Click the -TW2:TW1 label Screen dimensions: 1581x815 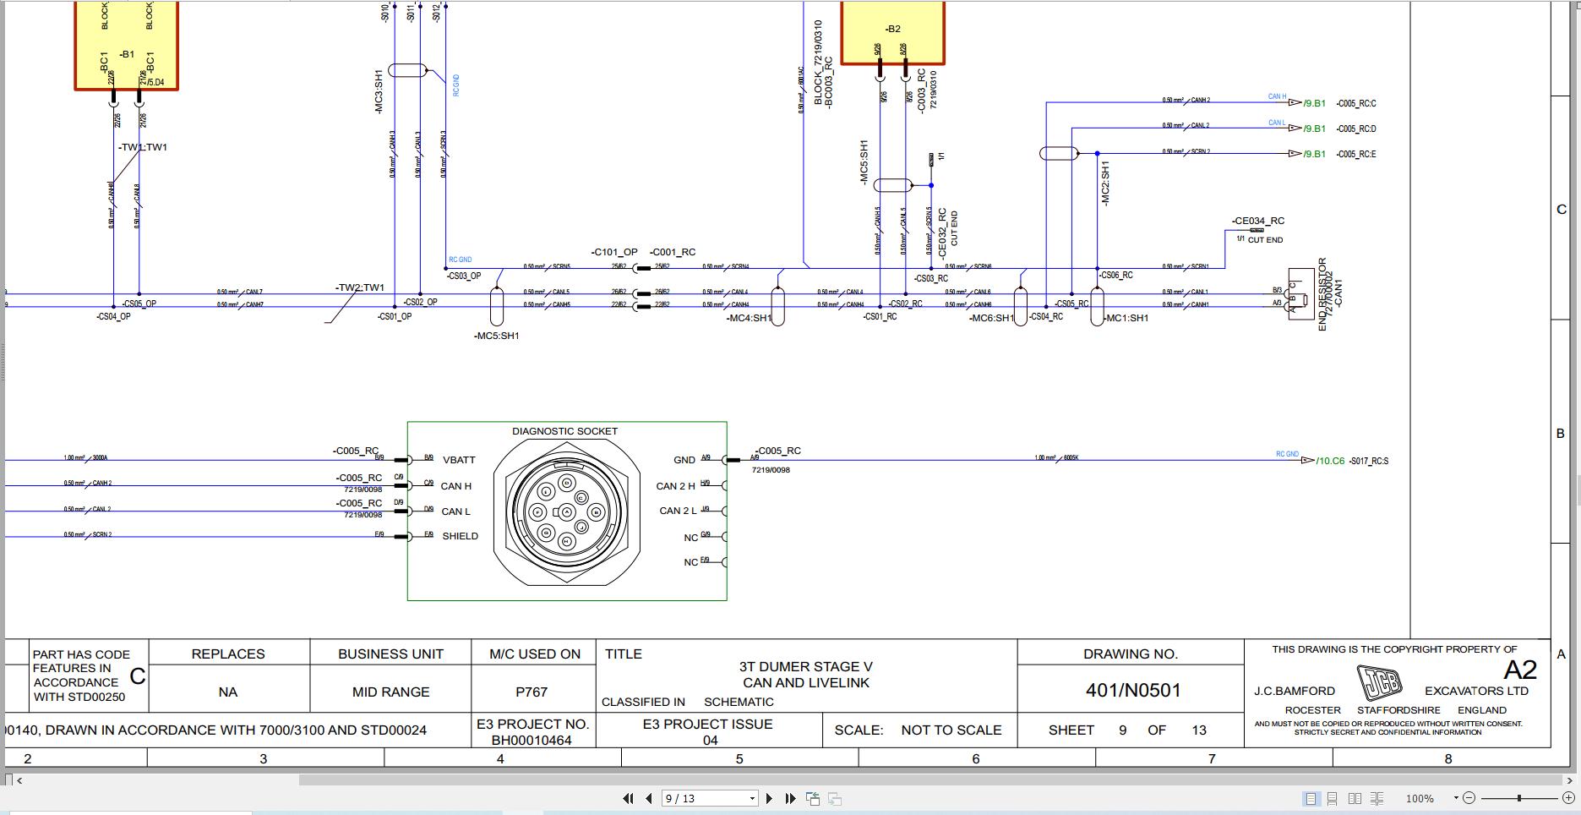(x=360, y=287)
